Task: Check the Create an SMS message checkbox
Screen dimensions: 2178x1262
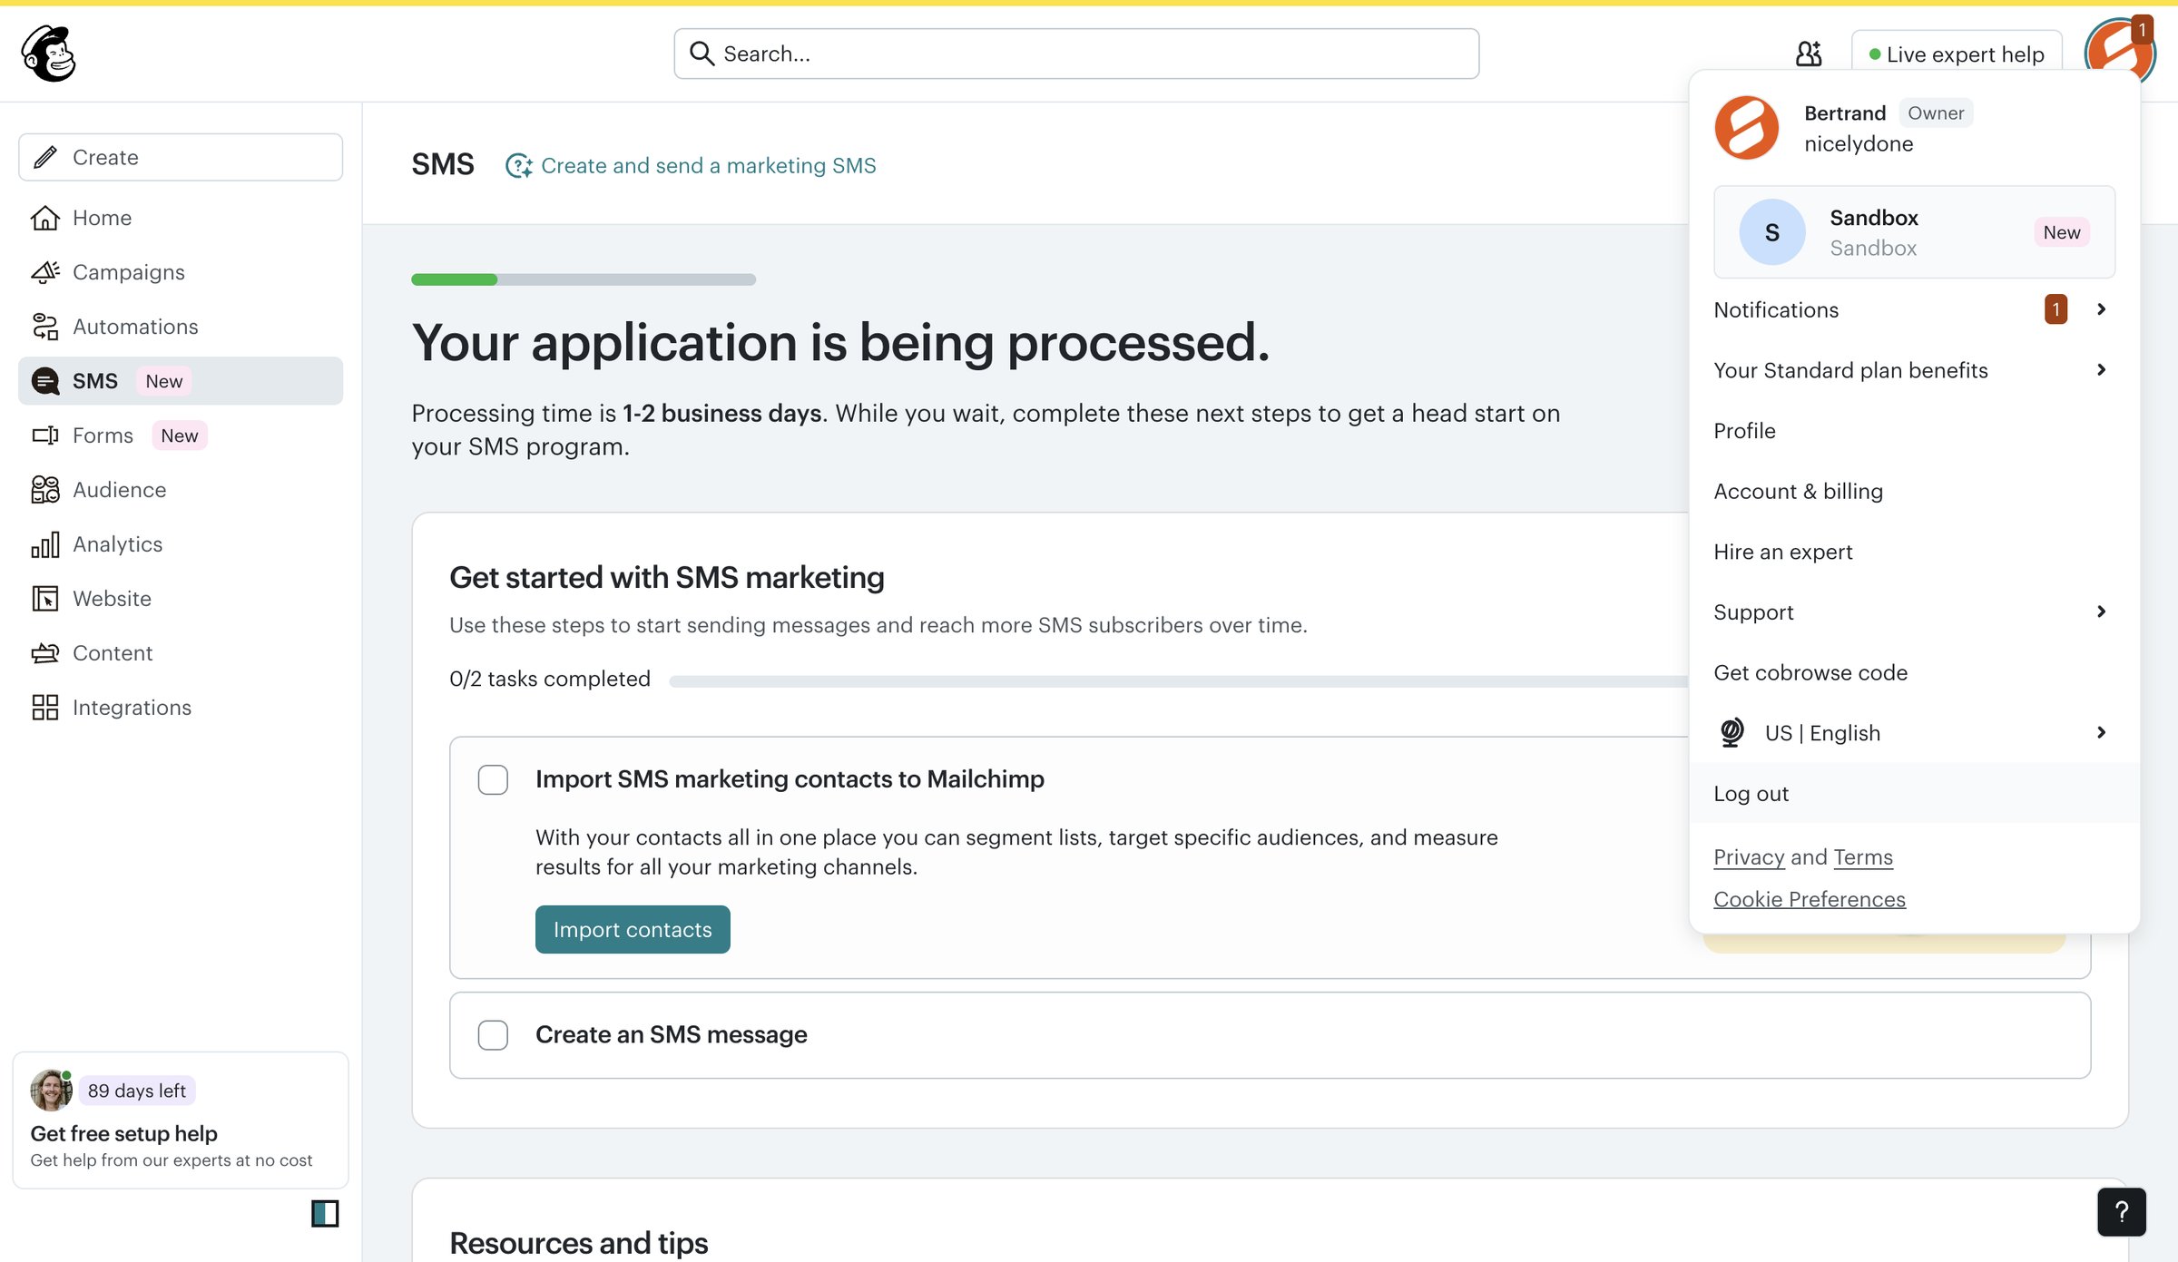Action: (493, 1035)
